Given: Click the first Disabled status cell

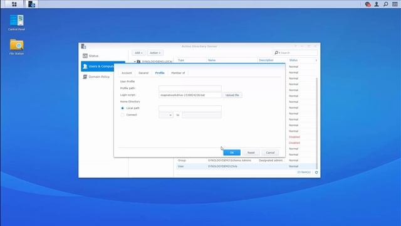Looking at the screenshot, I should coord(294,137).
